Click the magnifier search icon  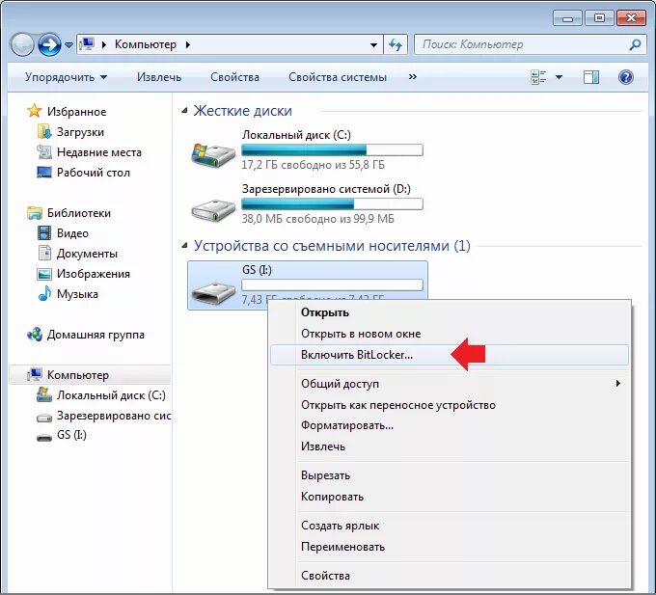pyautogui.click(x=635, y=44)
